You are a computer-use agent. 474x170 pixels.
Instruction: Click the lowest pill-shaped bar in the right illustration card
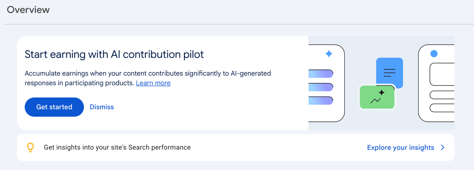point(442,108)
